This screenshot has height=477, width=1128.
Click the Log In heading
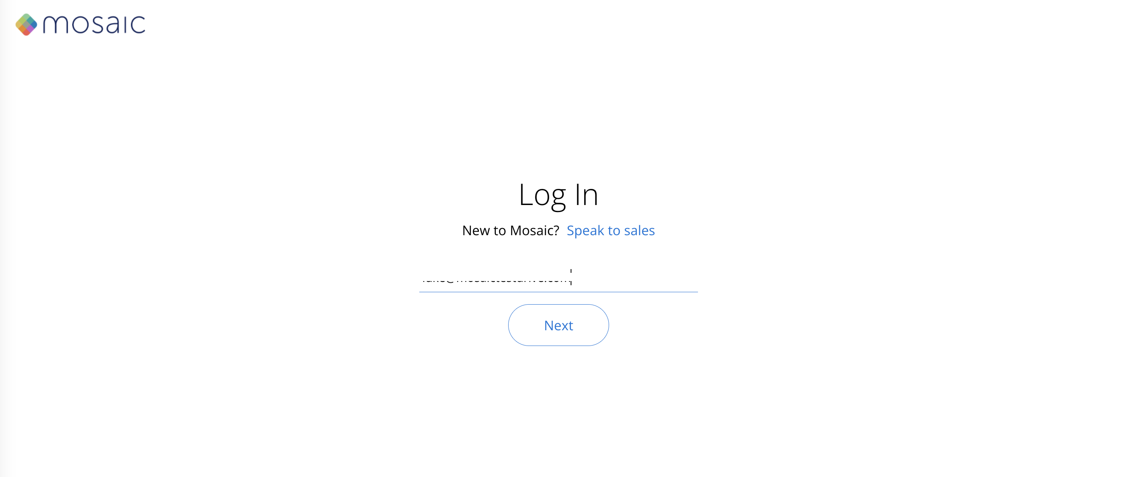tap(558, 196)
